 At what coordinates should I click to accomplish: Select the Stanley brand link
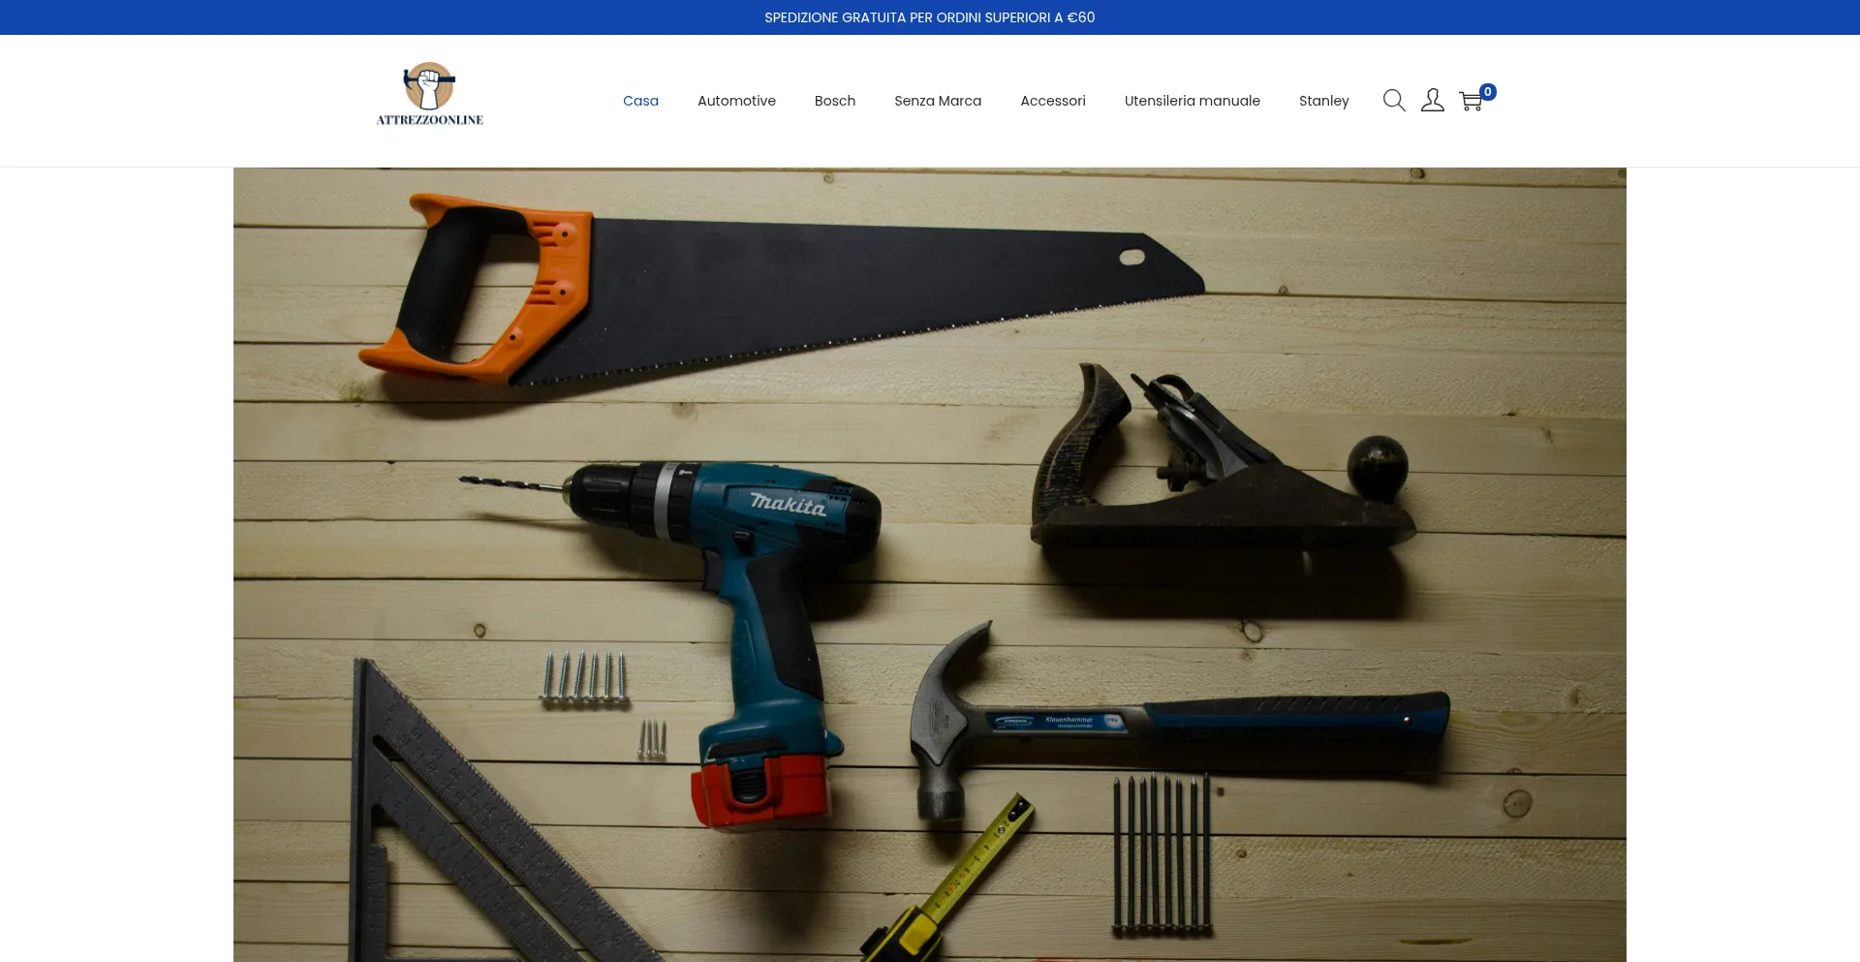click(x=1323, y=101)
